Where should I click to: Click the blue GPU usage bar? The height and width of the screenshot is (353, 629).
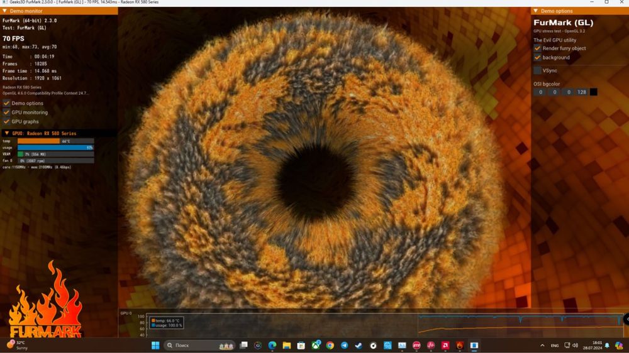pyautogui.click(x=56, y=148)
